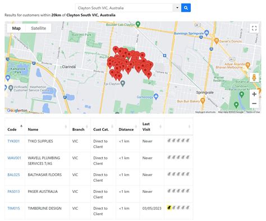This screenshot has height=221, width=266.
Task: Click the yellow highlighted TIMBERLINE rating icon
Action: tap(169, 208)
